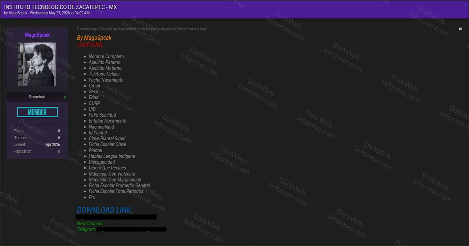Image resolution: width=469 pixels, height=246 pixels.
Task: Click list item Entidad Nacimiento
Action: pos(107,121)
